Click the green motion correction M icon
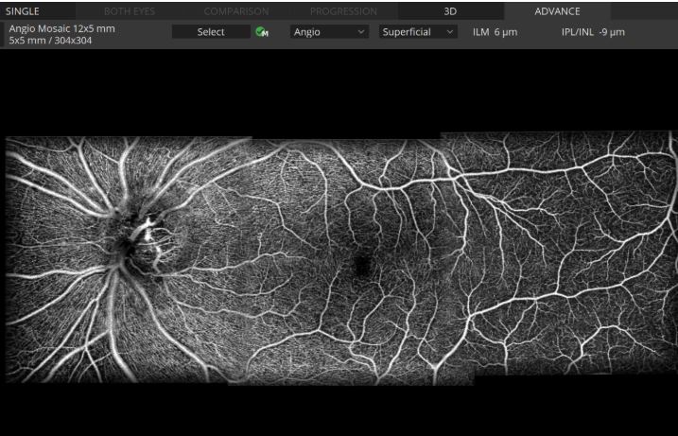The image size is (678, 436). [262, 32]
